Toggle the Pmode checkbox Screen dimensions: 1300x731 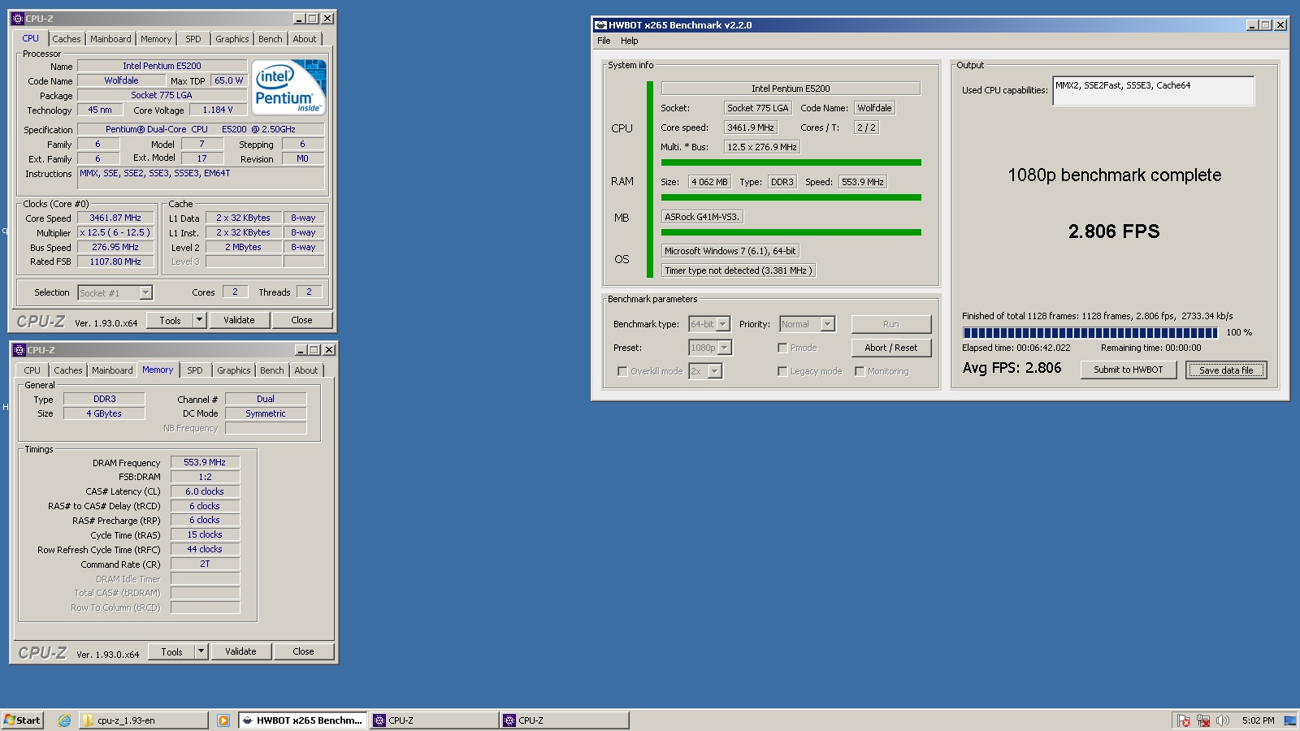click(x=782, y=348)
